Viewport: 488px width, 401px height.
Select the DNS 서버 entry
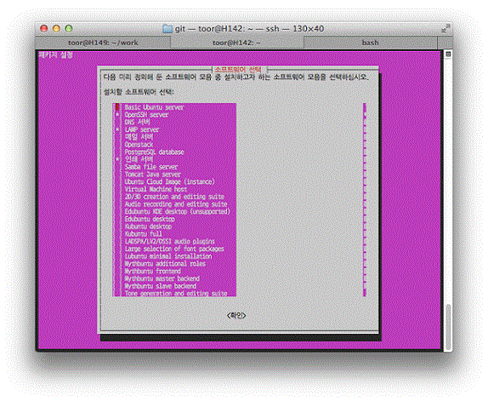coord(137,122)
